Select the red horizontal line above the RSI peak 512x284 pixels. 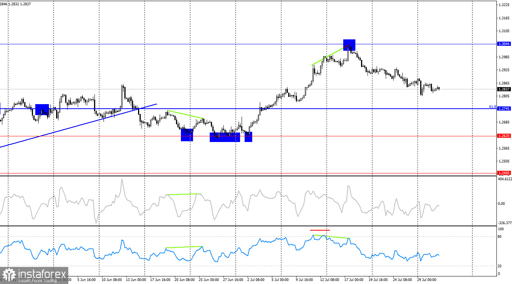pyautogui.click(x=320, y=230)
